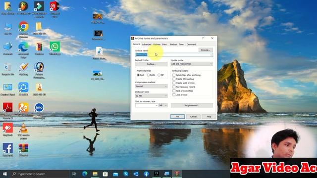Launch Edge from the taskbar
The width and height of the screenshot is (317, 178).
point(85,174)
